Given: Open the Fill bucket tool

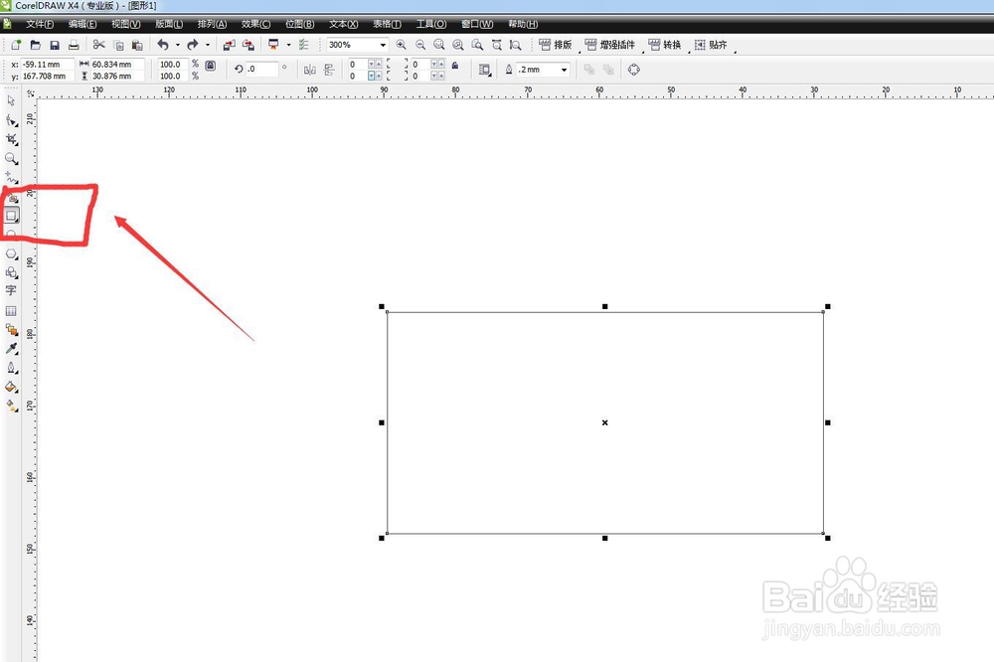Looking at the screenshot, I should pos(11,387).
